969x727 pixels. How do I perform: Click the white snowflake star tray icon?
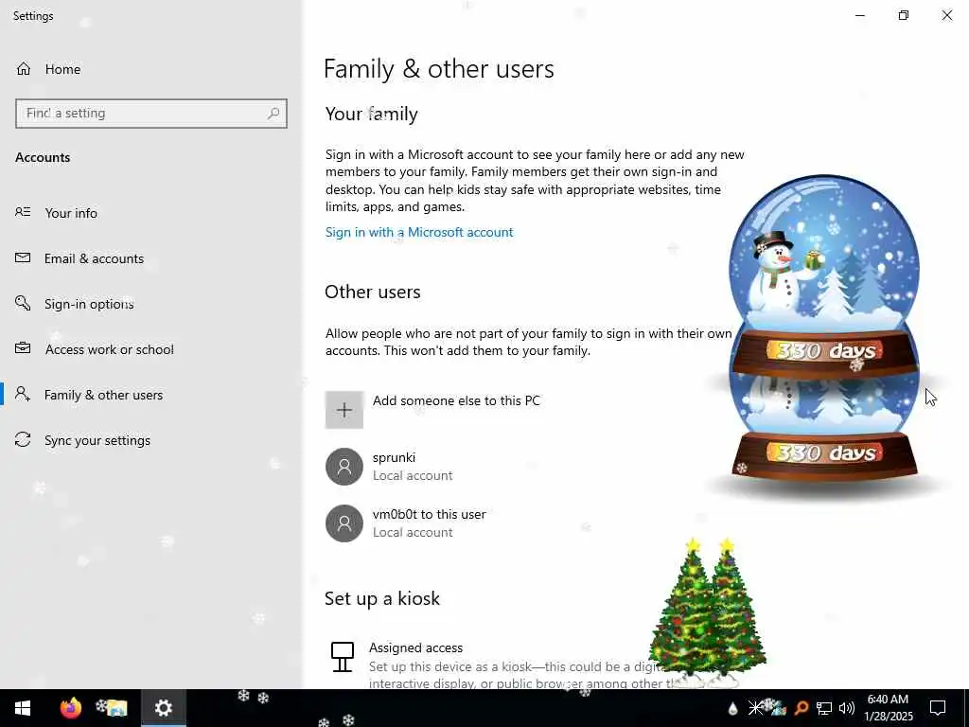pyautogui.click(x=754, y=708)
